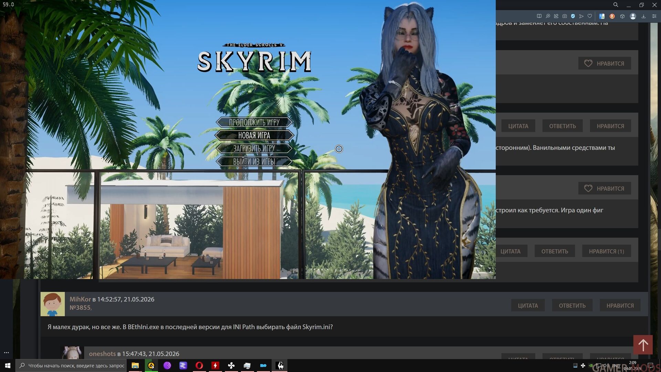
Task: Choose ЗАГРУЗИТЬ ИГРУ in Skyrim menu
Action: coord(254,148)
